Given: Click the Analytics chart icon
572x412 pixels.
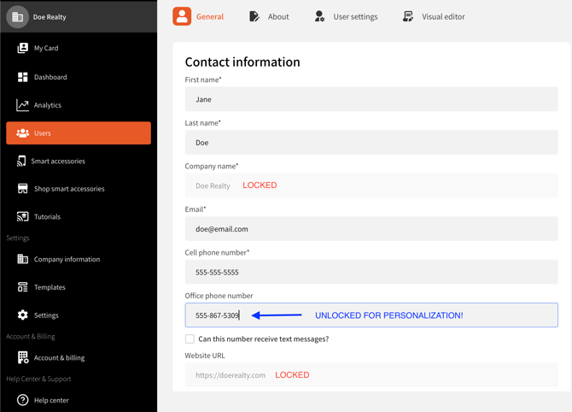Looking at the screenshot, I should 22,105.
